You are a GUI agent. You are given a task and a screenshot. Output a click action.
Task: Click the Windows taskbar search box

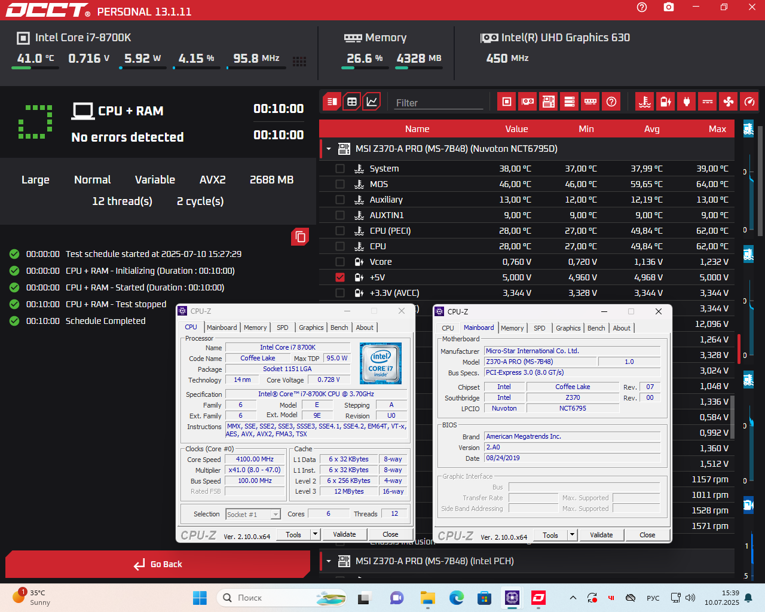(x=282, y=598)
